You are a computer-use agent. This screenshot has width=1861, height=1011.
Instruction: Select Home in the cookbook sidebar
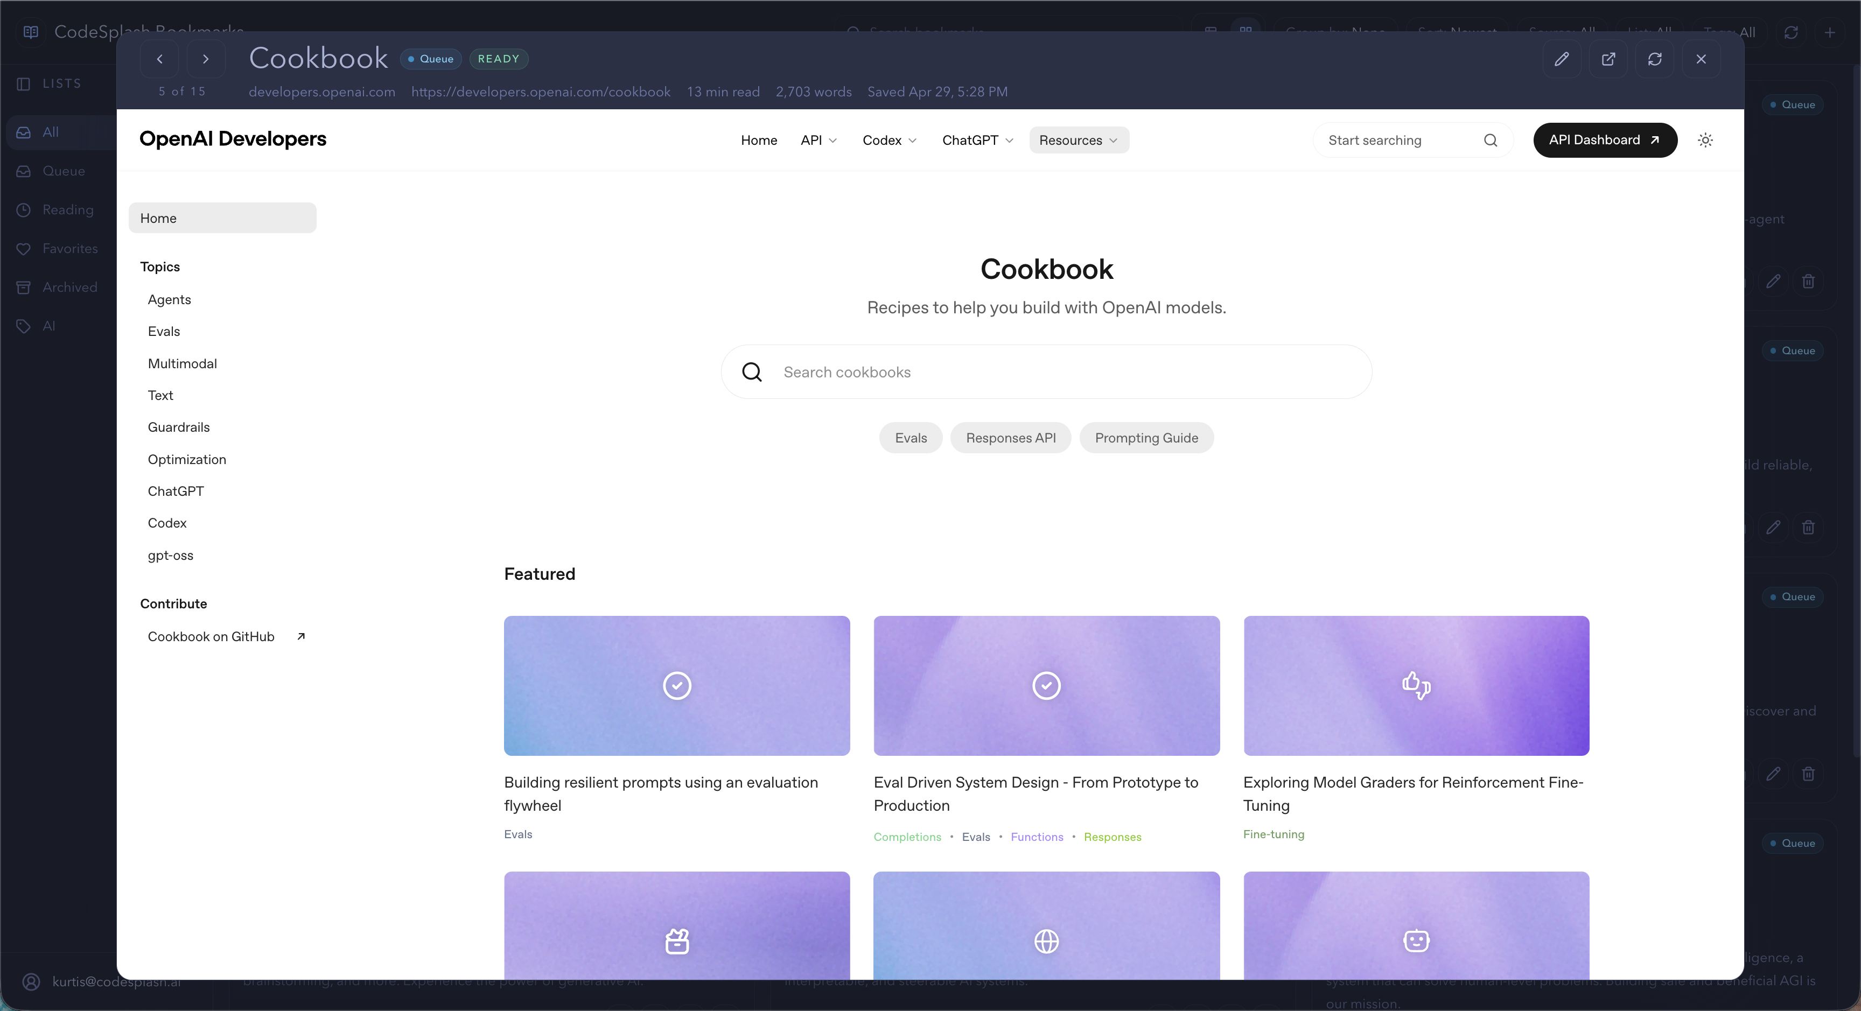pos(222,218)
